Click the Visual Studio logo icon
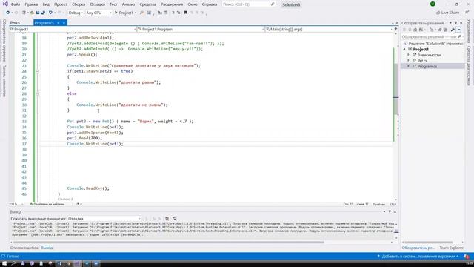 coord(5,4)
